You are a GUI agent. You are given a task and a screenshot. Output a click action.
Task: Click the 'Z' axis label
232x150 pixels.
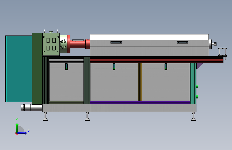(x=29, y=131)
